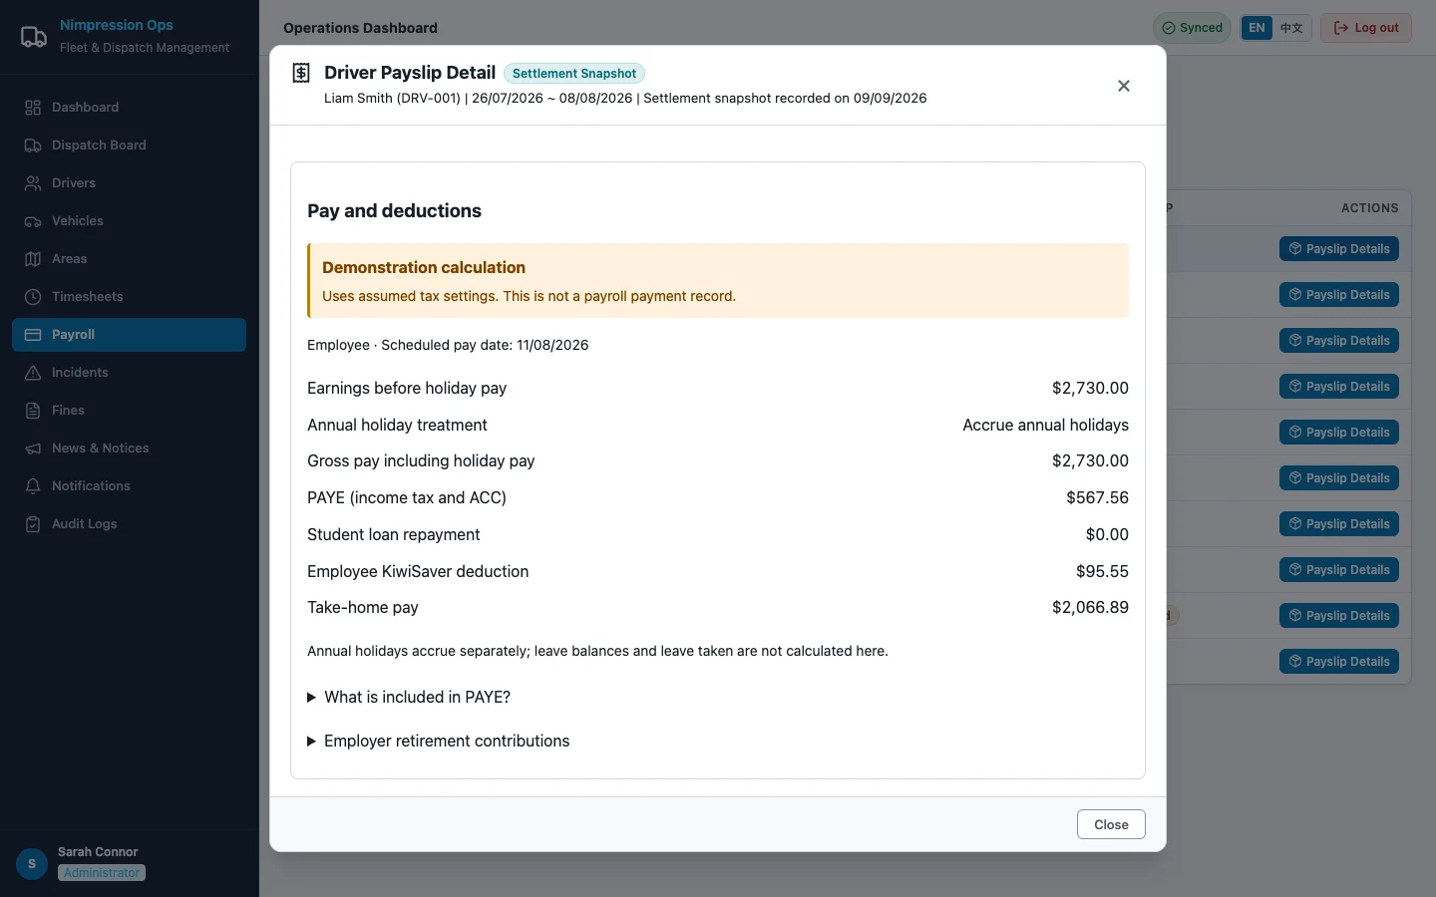Image resolution: width=1436 pixels, height=897 pixels.
Task: Click the payslip receipt icon in dialog header
Action: [x=301, y=73]
